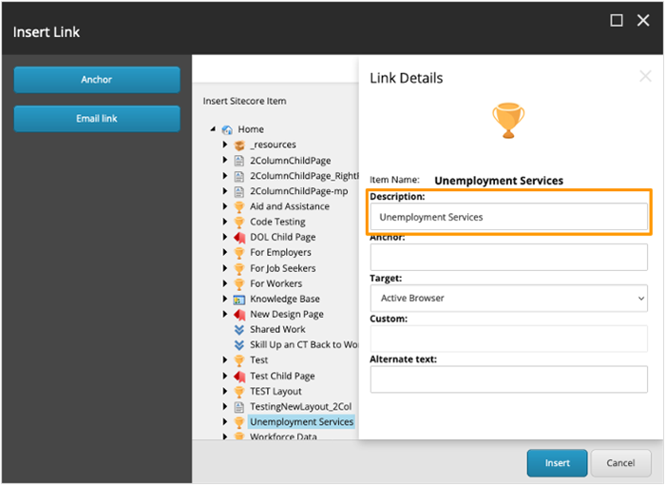Click the Description text field
665x485 pixels.
tap(508, 217)
